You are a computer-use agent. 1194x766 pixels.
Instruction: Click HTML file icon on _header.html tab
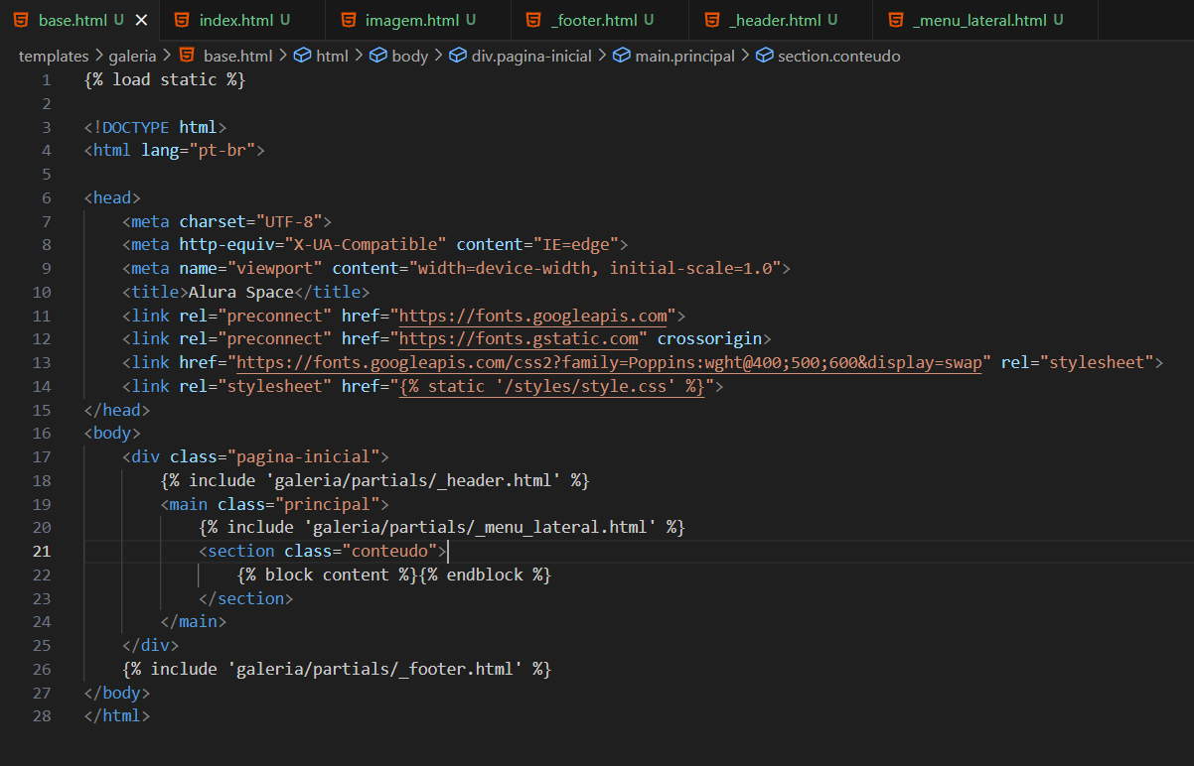coord(711,20)
